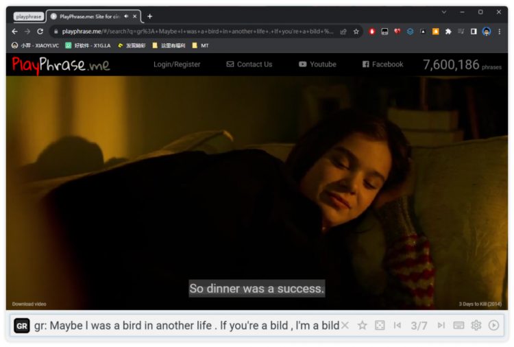Click the random phrase dice icon
The image size is (514, 347).
point(380,325)
